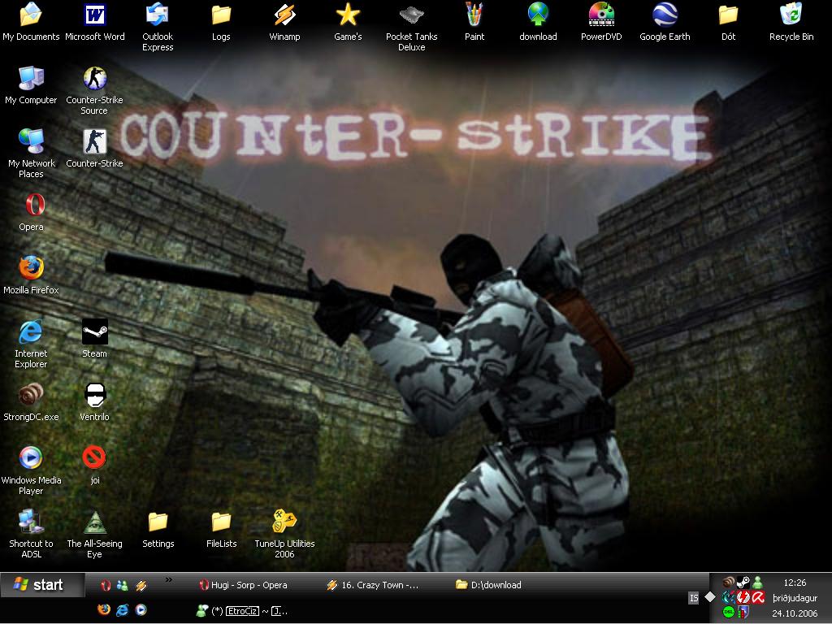Screen dimensions: 832x624
Task: Click the 12:26 clock in the tray
Action: pos(795,583)
